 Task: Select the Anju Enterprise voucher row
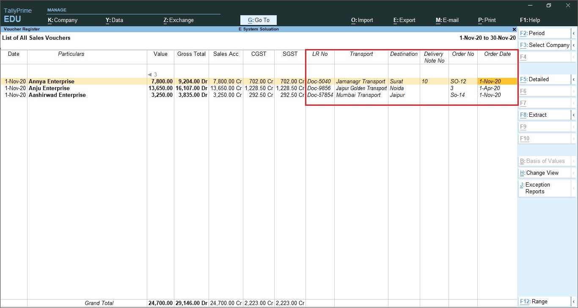tap(49, 88)
